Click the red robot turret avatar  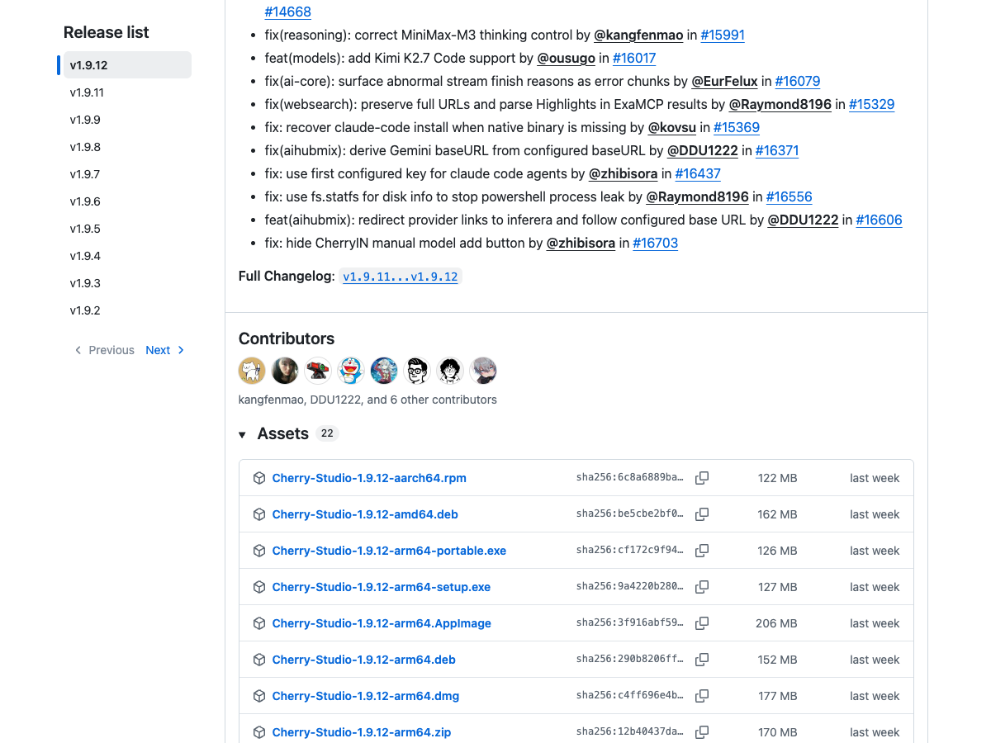[318, 371]
